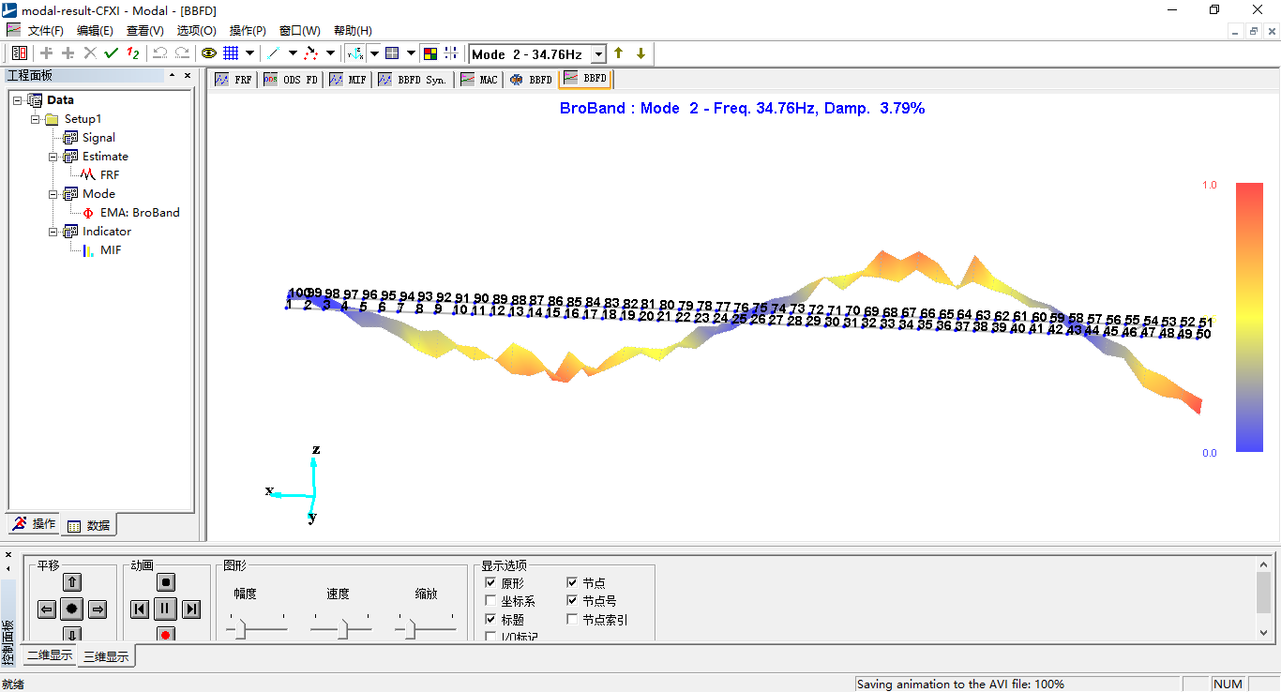This screenshot has height=692, width=1281.
Task: Click the four-color palette toolbar icon
Action: (x=430, y=53)
